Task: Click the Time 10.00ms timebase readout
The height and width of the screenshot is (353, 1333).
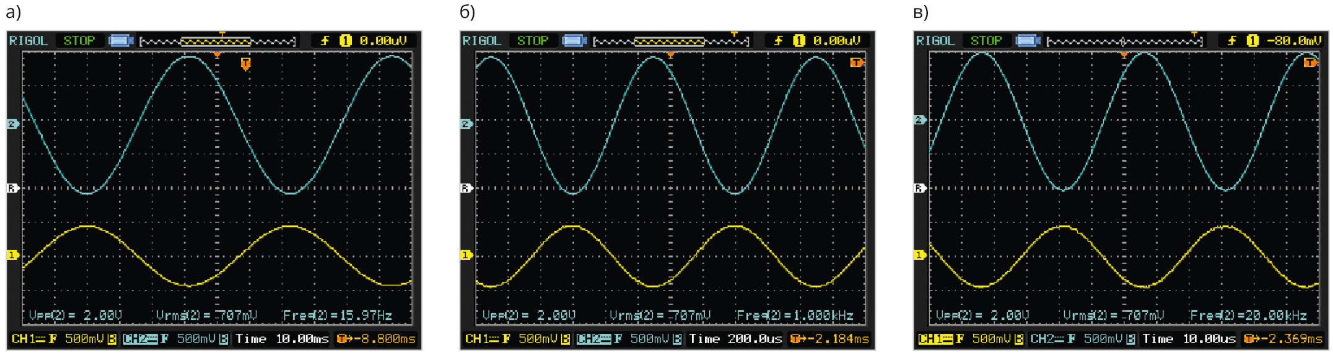Action: pos(282,339)
